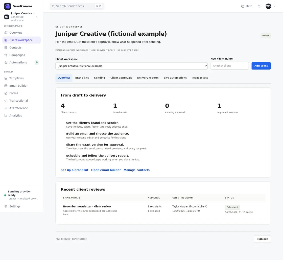Click the Overview home icon in sidebar
This screenshot has height=260, width=283.
pos(6,33)
